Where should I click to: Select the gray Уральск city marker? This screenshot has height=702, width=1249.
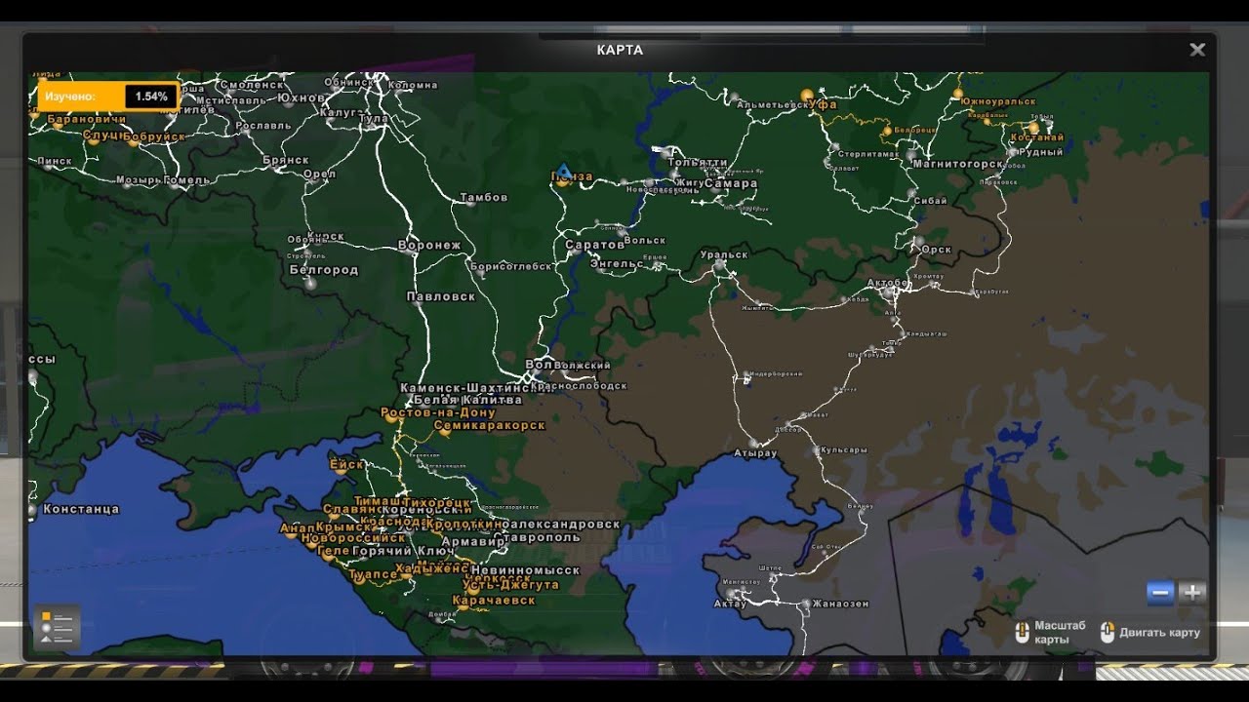click(720, 265)
